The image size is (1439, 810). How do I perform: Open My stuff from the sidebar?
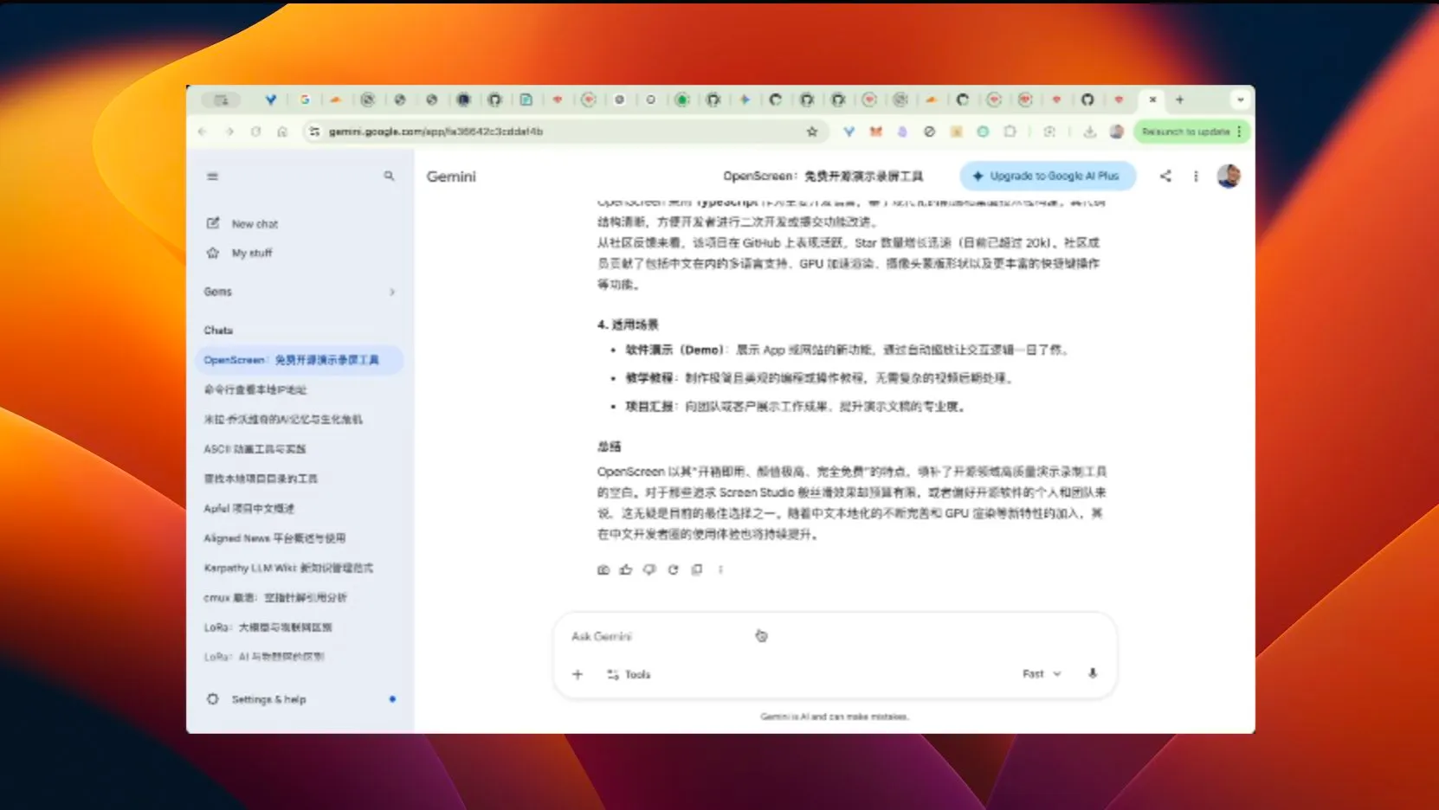pyautogui.click(x=250, y=253)
